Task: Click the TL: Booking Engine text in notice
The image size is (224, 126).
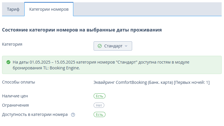Action: click(61, 68)
